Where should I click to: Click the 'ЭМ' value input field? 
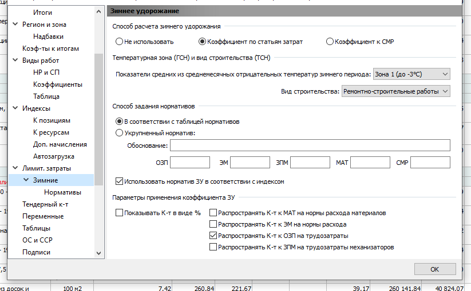[250, 162]
